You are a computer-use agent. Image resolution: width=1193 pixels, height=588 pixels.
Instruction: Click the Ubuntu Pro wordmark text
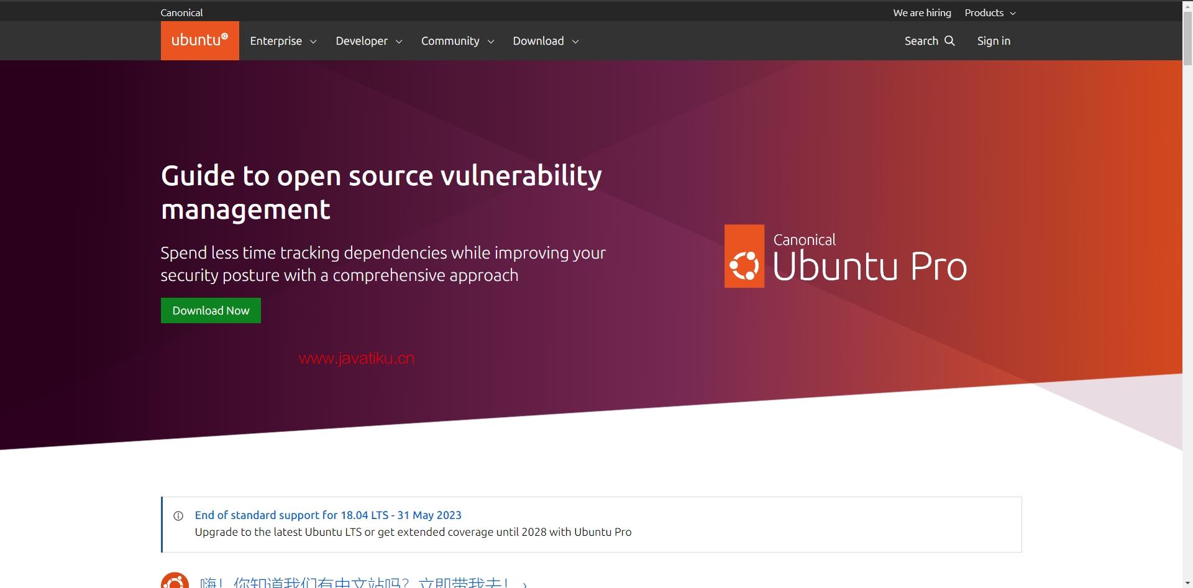870,266
